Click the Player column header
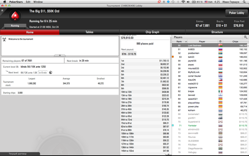249x156 pixels. [x=202, y=42]
